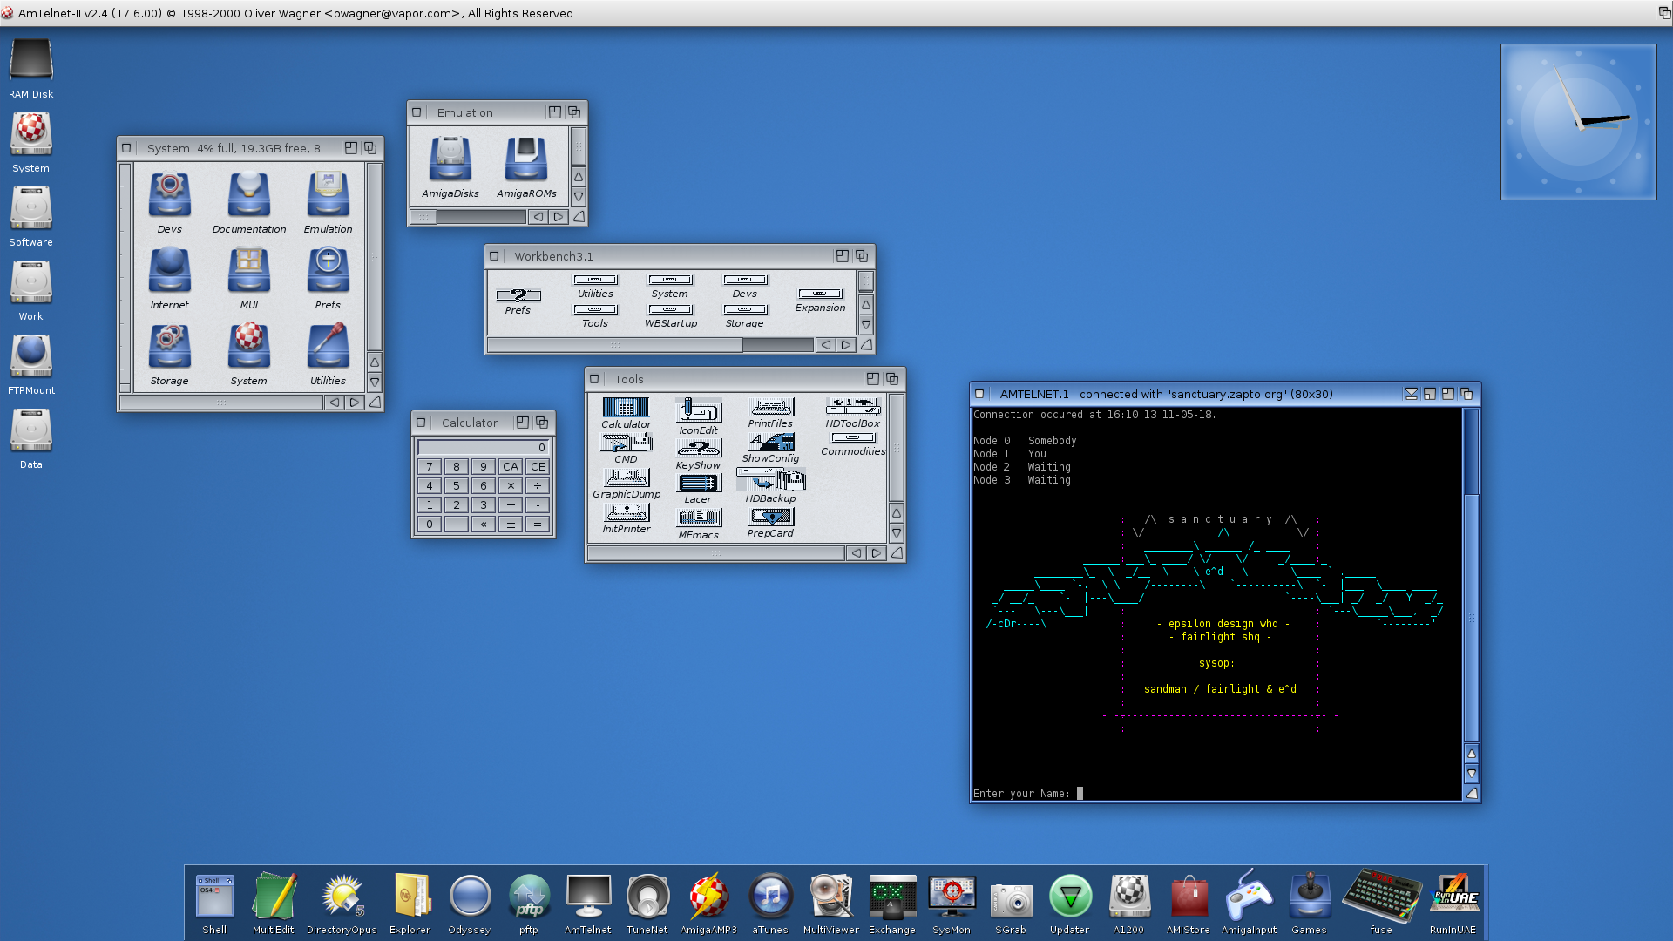Screen dimensions: 1673x941
Task: Open IconEdit tool icon
Action: click(698, 411)
